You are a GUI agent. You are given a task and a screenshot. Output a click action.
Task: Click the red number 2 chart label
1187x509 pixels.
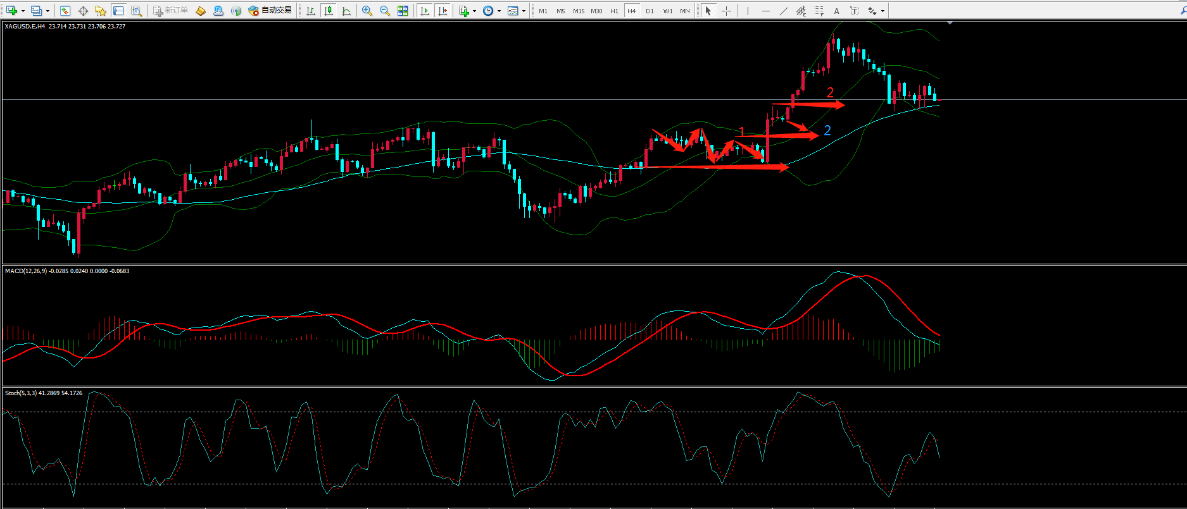[x=830, y=92]
